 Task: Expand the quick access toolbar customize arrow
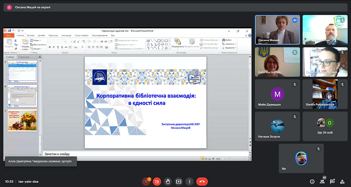point(23,31)
